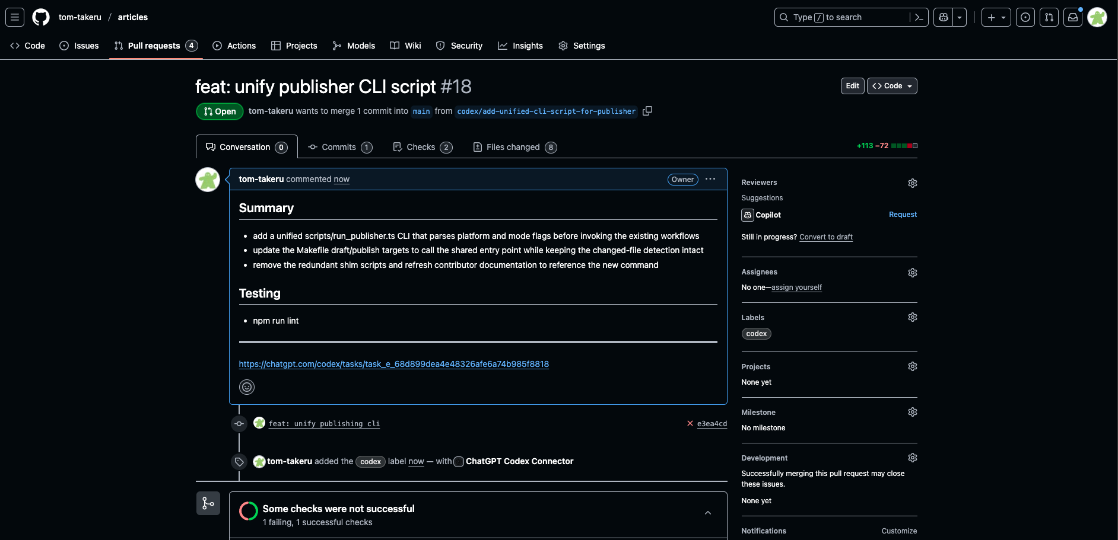Click the assign yourself link
1118x540 pixels.
click(x=796, y=287)
